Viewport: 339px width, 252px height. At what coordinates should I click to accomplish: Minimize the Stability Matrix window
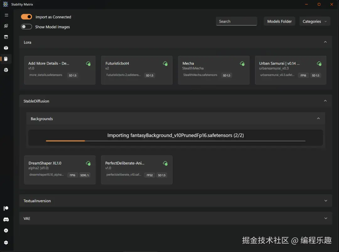click(x=306, y=4)
